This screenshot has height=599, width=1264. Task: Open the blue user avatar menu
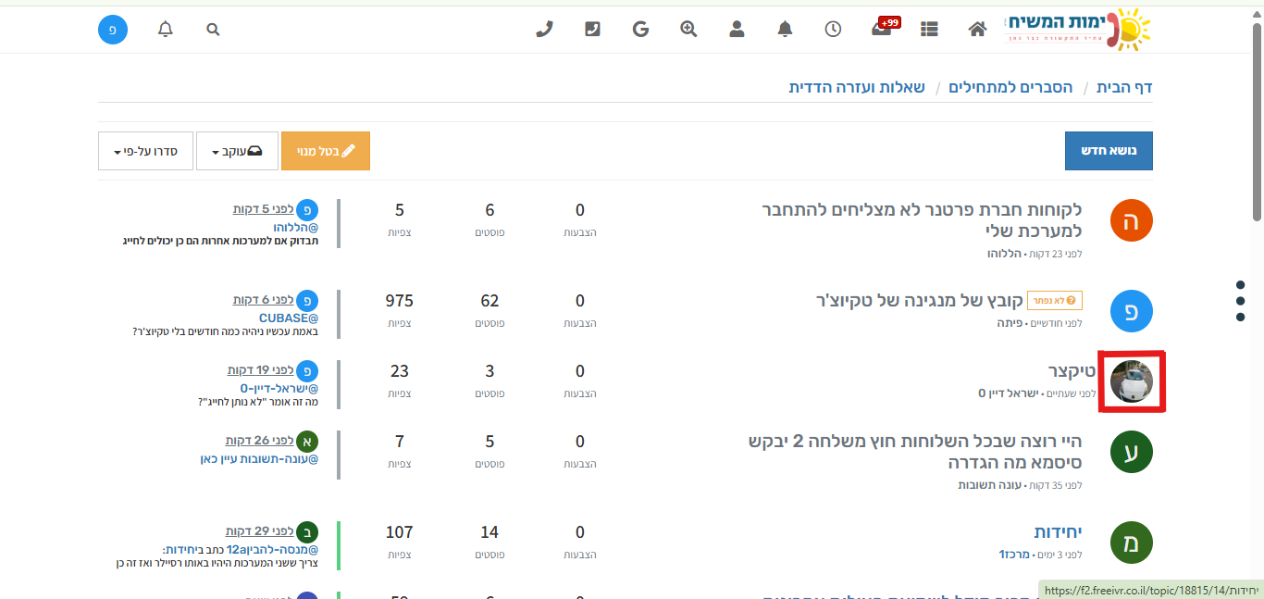click(113, 29)
